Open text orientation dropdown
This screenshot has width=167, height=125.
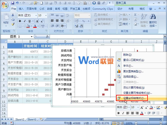[x=63, y=26]
